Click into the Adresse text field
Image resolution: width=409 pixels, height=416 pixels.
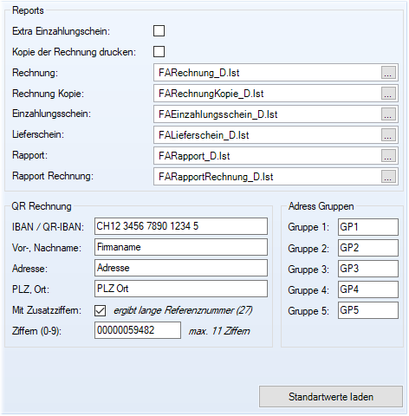tap(181, 268)
